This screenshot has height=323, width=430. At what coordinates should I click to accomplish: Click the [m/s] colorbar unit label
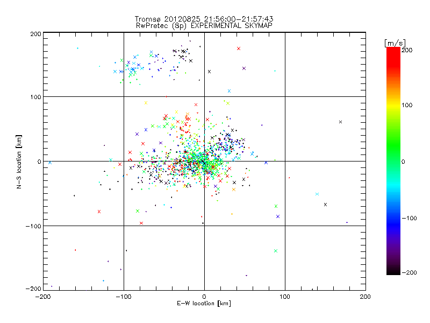[x=395, y=43]
